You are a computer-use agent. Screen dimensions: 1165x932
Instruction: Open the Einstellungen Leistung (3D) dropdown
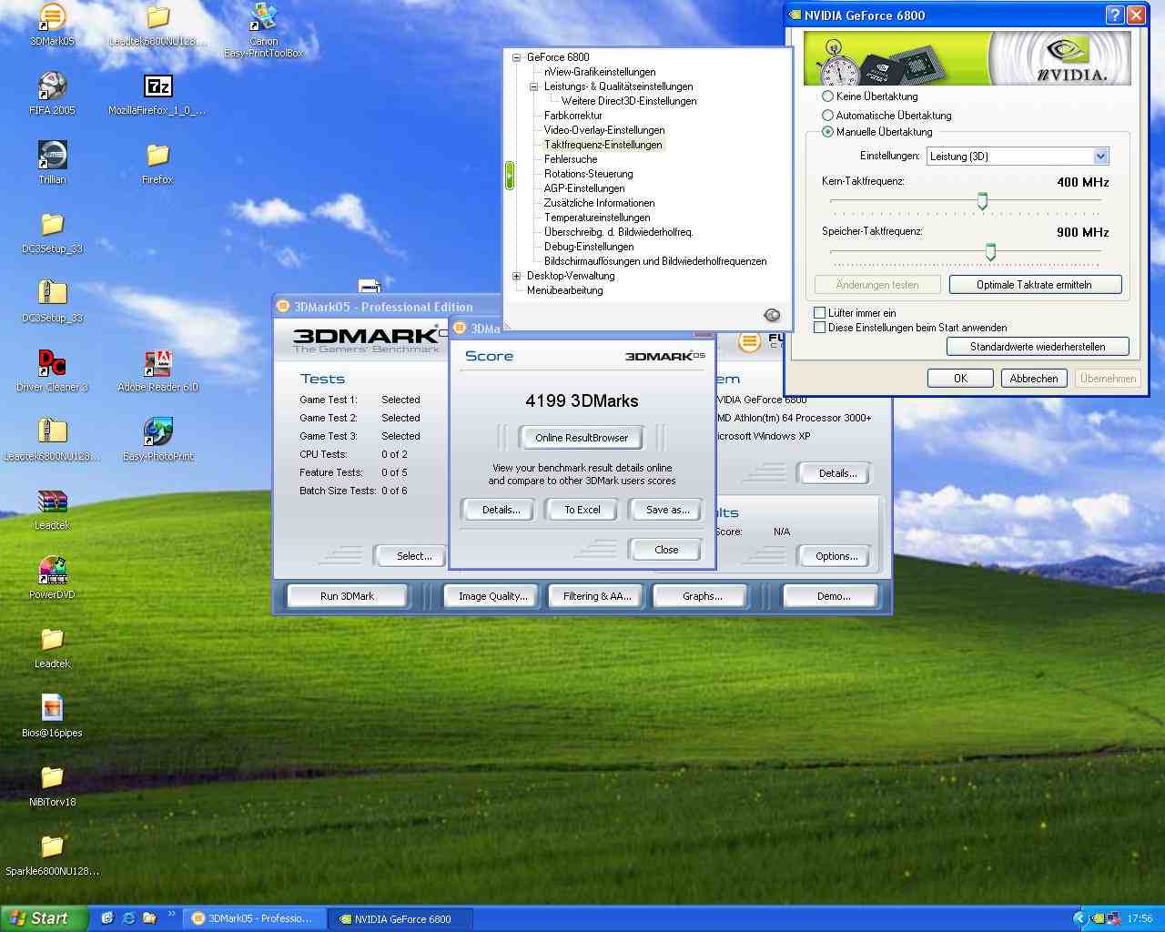point(1018,156)
